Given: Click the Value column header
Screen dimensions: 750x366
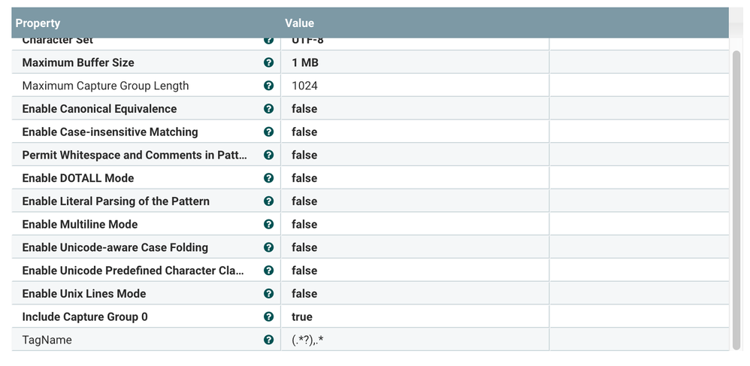Looking at the screenshot, I should [299, 23].
